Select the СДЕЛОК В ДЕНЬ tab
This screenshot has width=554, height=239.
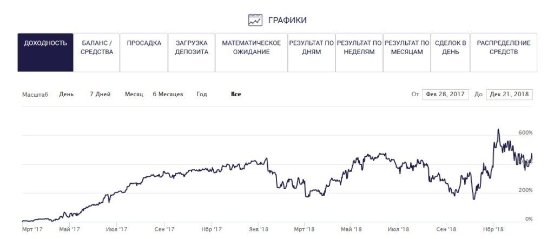point(450,52)
